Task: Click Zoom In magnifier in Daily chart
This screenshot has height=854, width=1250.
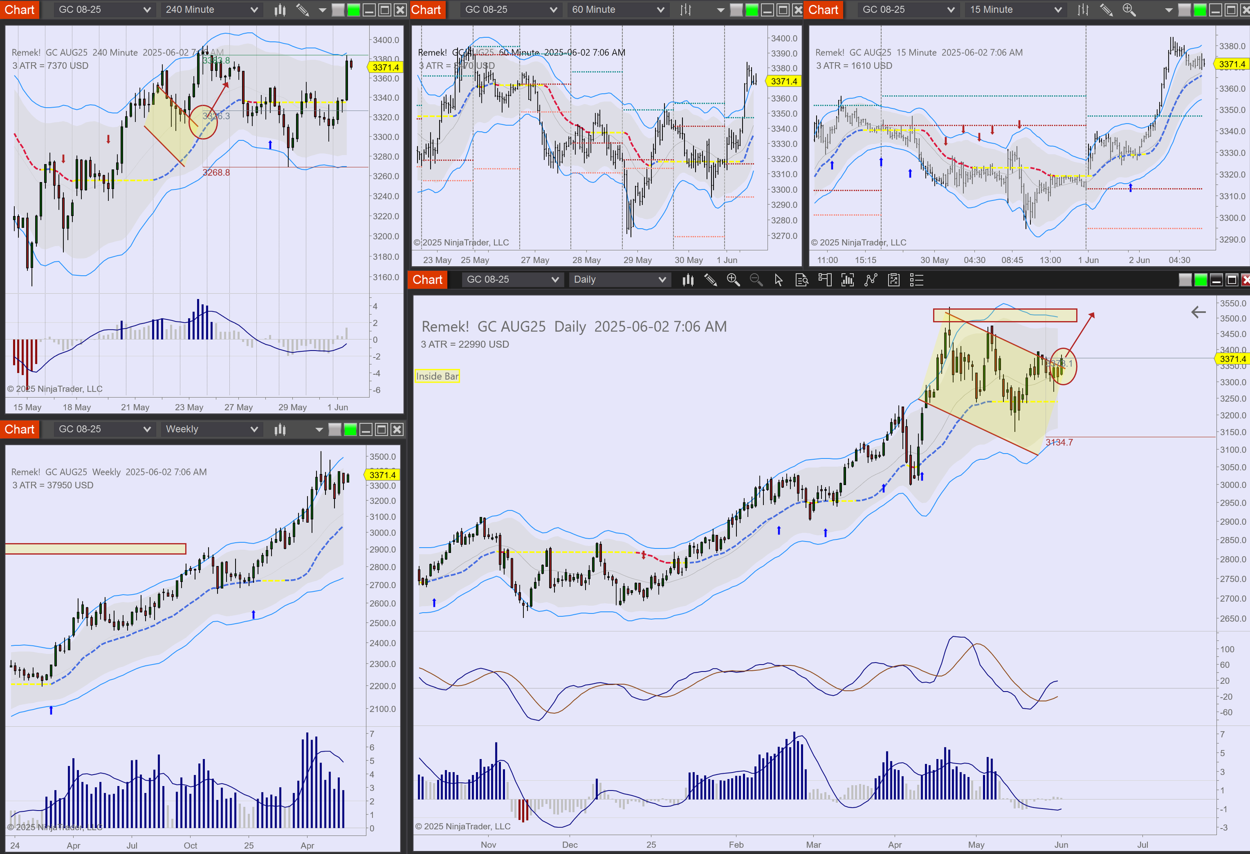Action: click(733, 279)
